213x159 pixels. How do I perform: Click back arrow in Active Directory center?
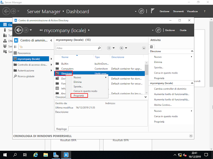[x=19, y=30]
